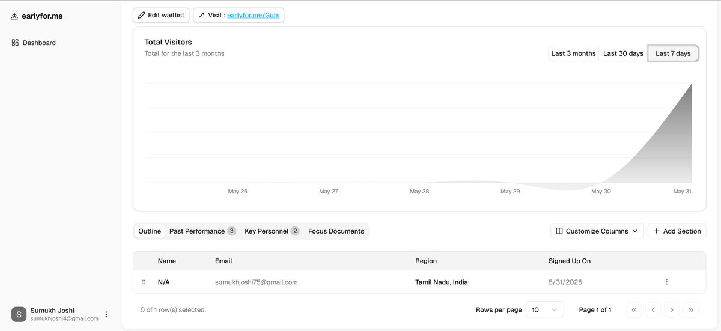Go to the next page of results
The height and width of the screenshot is (331, 721).
[x=672, y=310]
